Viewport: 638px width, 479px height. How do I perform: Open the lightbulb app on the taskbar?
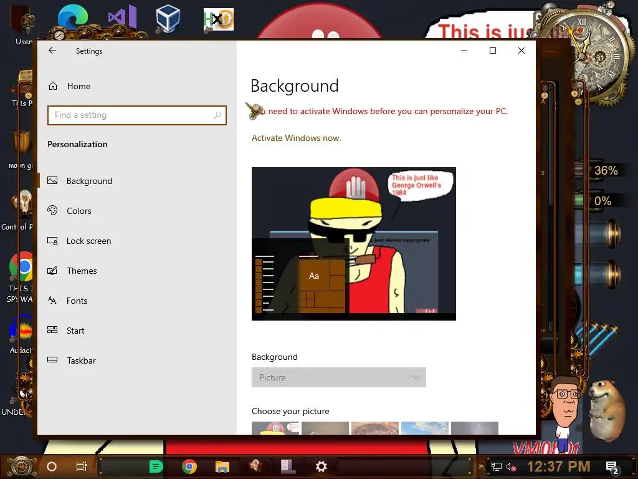[255, 466]
